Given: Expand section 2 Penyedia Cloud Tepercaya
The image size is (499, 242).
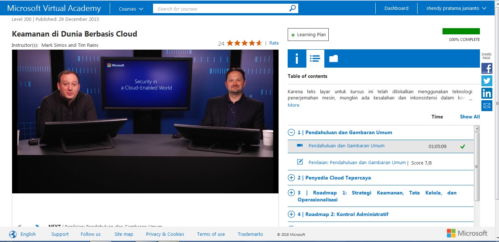Looking at the screenshot, I should 291,178.
